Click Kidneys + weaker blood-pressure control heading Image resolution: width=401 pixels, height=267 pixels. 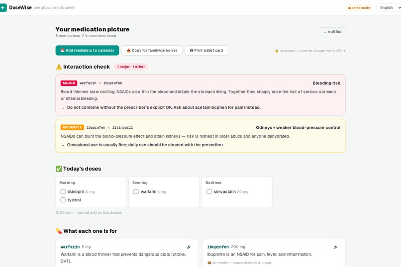(x=298, y=127)
